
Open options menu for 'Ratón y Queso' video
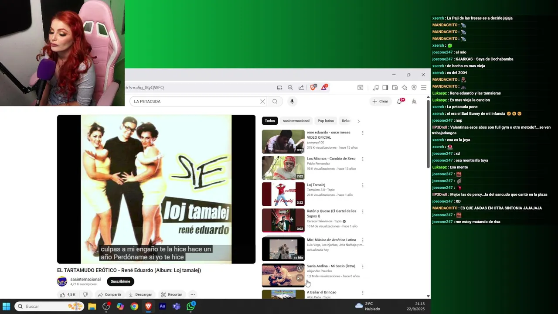[363, 211]
